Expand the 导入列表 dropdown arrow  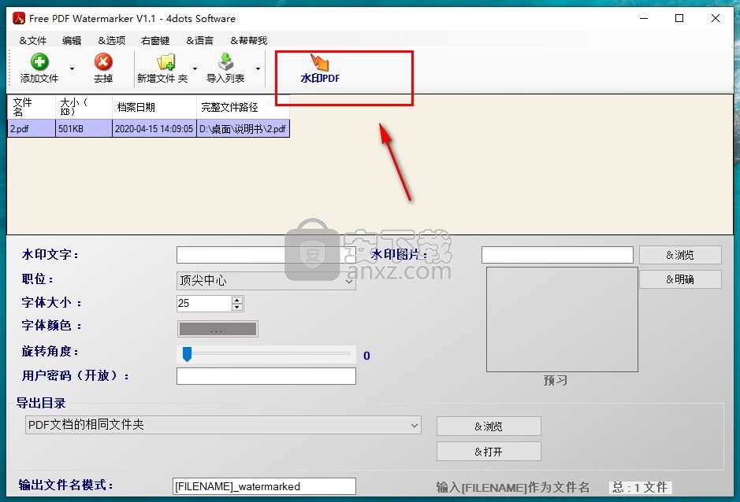(258, 68)
